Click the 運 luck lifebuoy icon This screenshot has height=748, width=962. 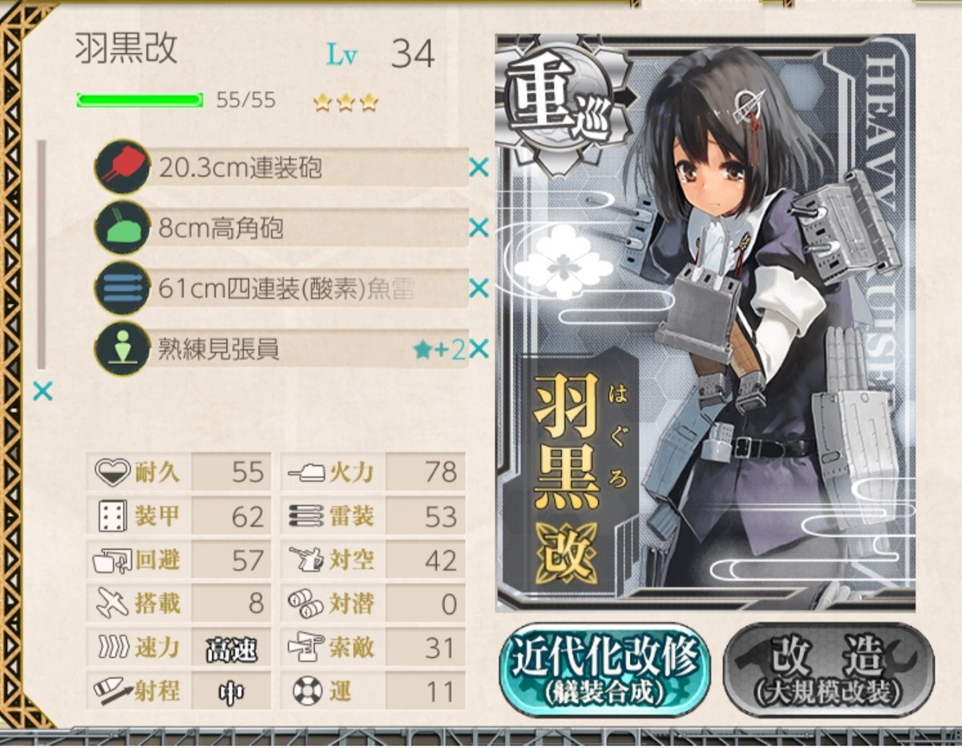point(306,691)
